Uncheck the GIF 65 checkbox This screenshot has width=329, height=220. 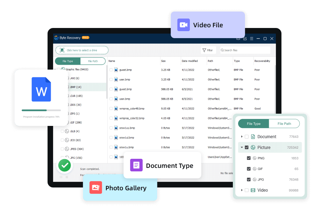pyautogui.click(x=249, y=169)
